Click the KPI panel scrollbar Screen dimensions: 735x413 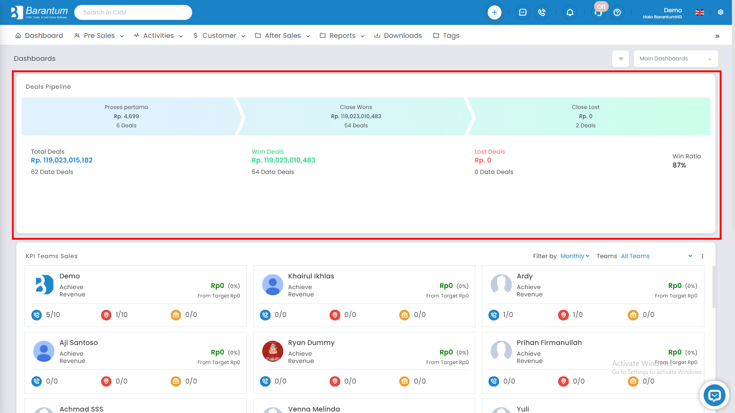pos(714,287)
